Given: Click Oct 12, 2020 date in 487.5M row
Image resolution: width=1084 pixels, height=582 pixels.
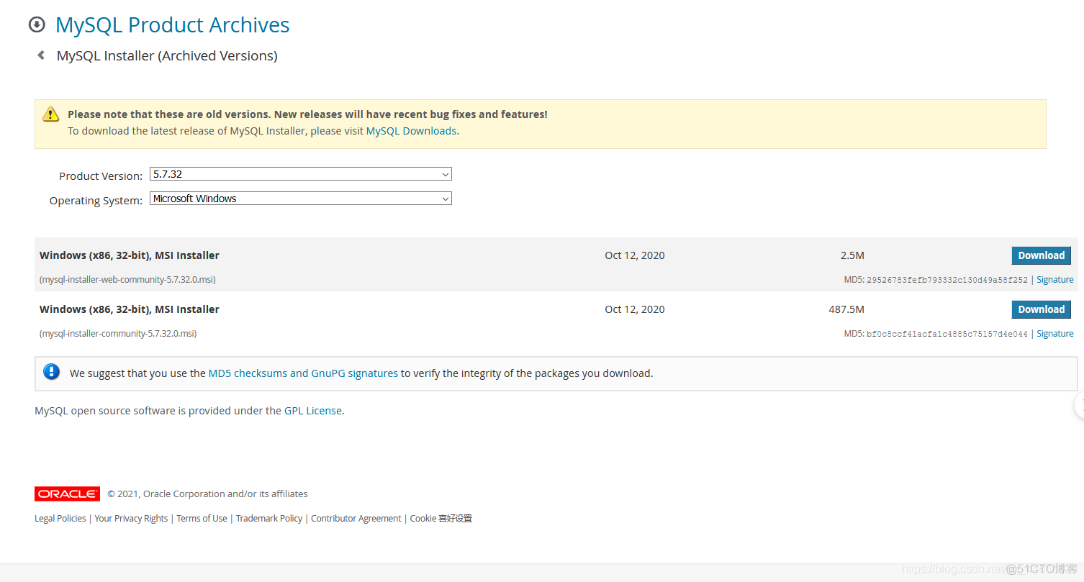Looking at the screenshot, I should (x=635, y=309).
